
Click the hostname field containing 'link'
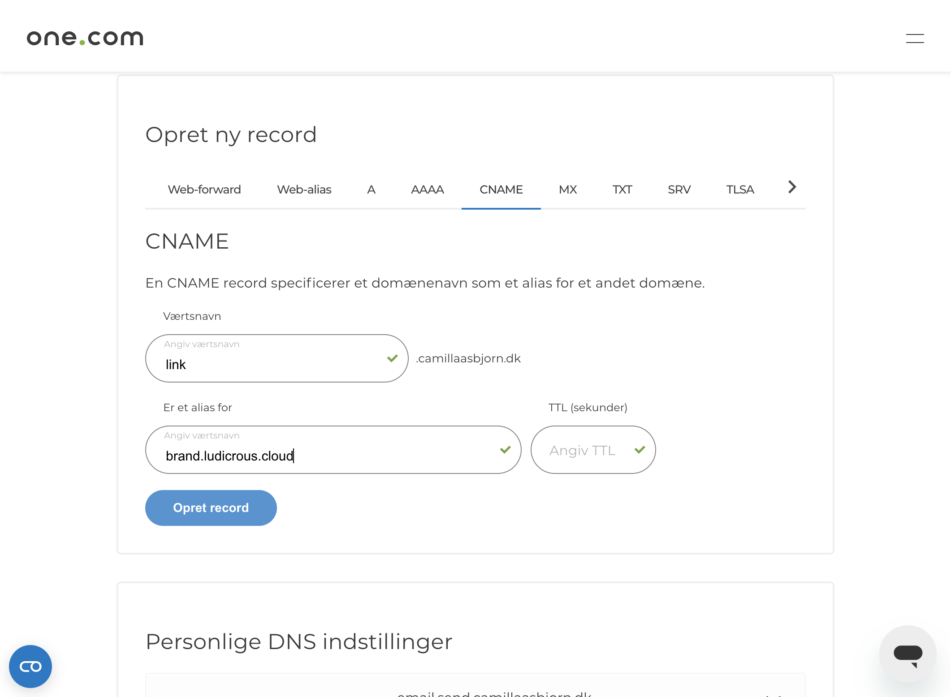point(277,358)
